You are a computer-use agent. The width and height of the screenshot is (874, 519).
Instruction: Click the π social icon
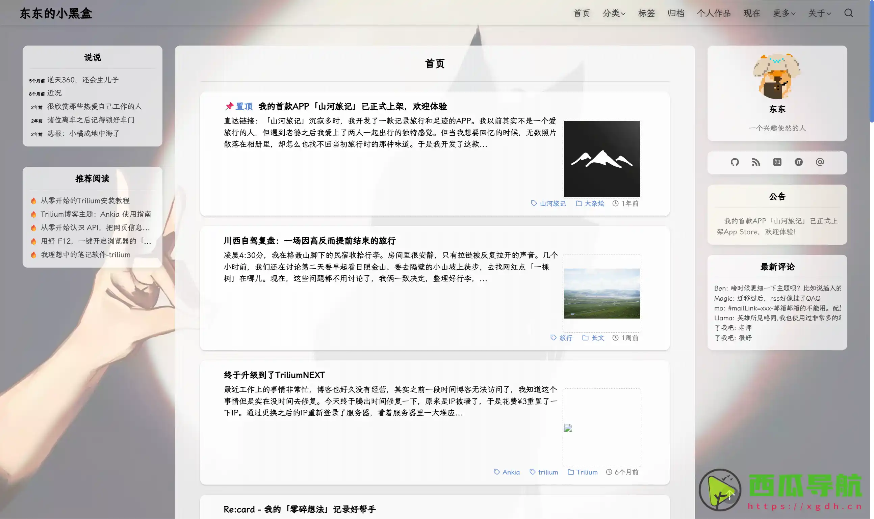(798, 162)
